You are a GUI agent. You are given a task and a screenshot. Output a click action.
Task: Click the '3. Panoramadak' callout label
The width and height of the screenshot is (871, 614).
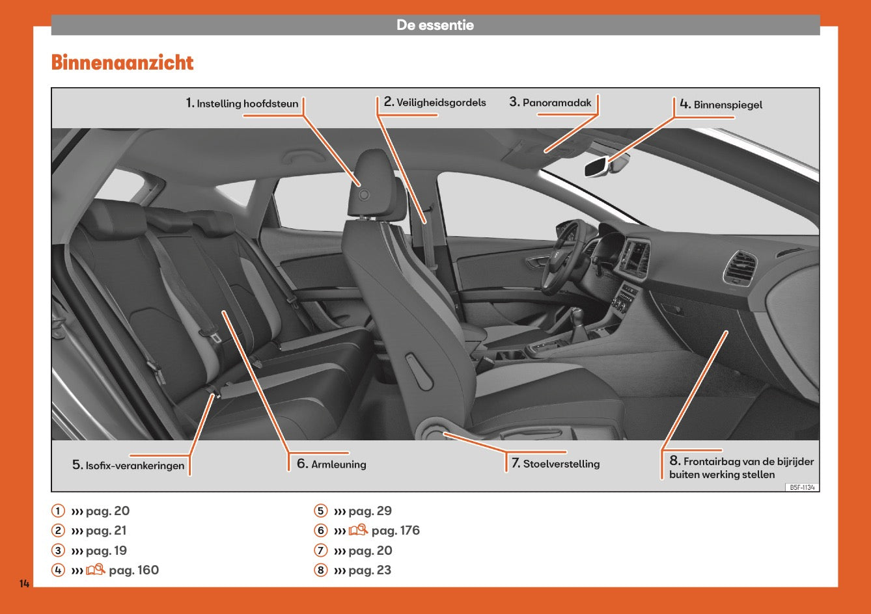[x=550, y=102]
